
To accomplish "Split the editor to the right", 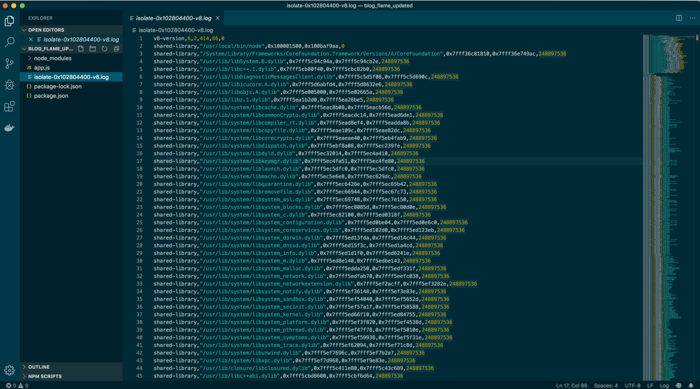I will click(x=679, y=18).
